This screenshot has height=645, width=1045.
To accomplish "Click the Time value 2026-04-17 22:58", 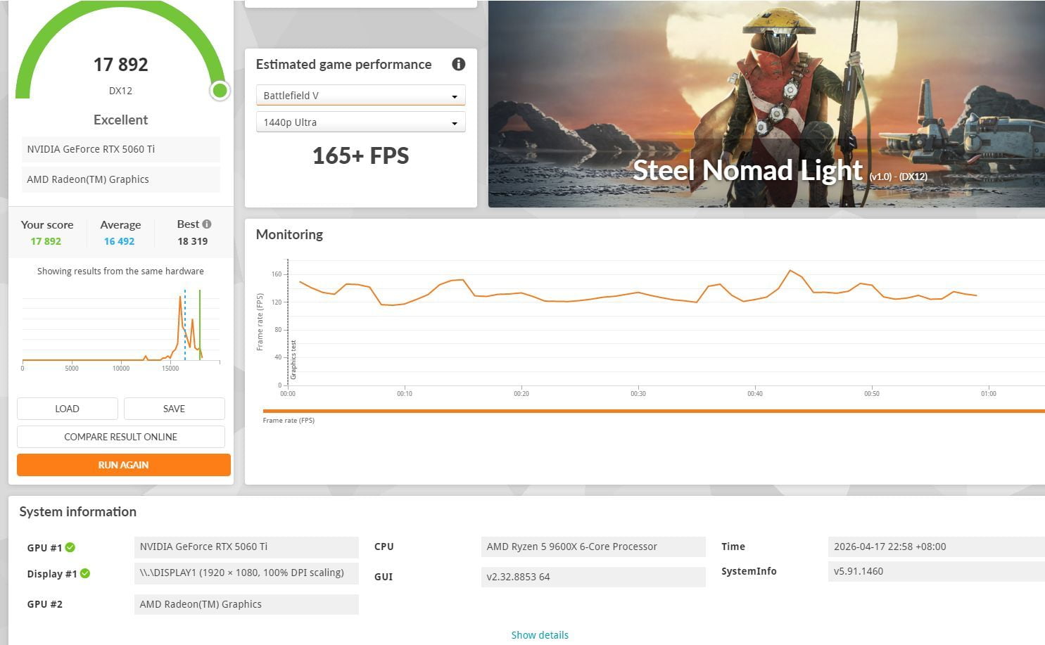I will pos(937,547).
